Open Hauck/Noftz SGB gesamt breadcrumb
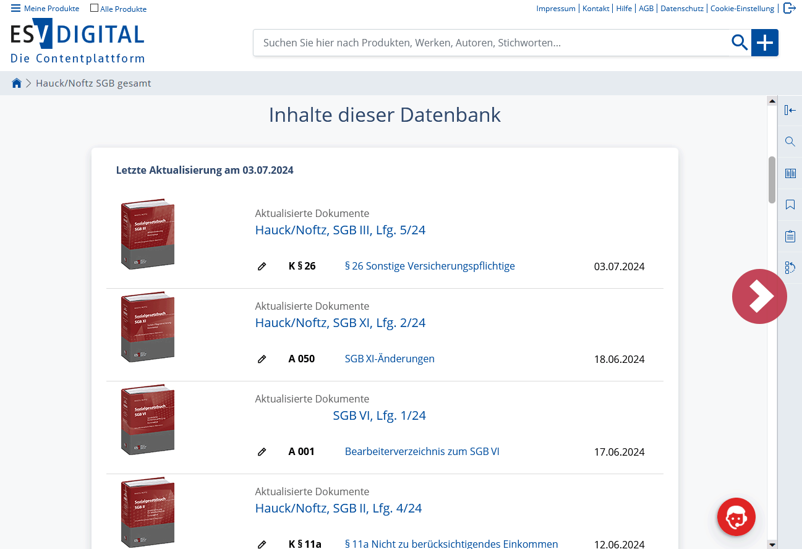 (x=93, y=83)
